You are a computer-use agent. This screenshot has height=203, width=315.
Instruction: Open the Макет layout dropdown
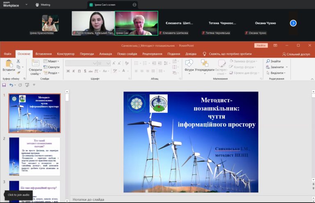(x=52, y=61)
